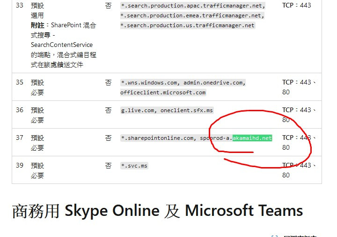Click *.wns.windows.com, admin.onedrive.com address text
This screenshot has height=237, width=337.
click(x=183, y=83)
